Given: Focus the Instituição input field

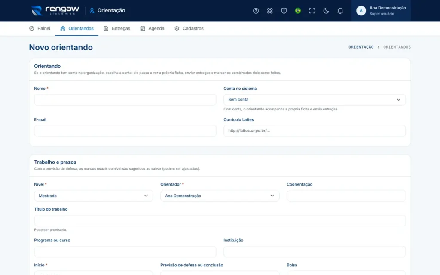Looking at the screenshot, I should point(314,252).
